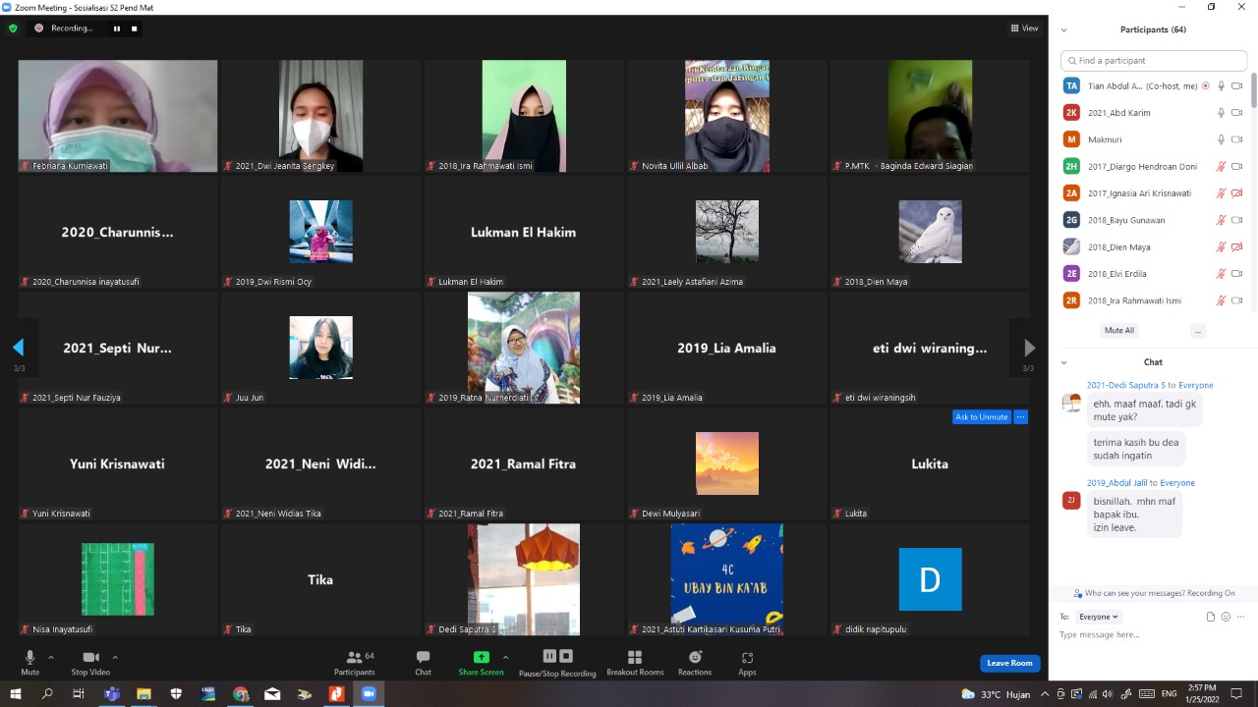Image resolution: width=1258 pixels, height=707 pixels.
Task: Open more options on Lukita's tile
Action: click(x=1021, y=417)
